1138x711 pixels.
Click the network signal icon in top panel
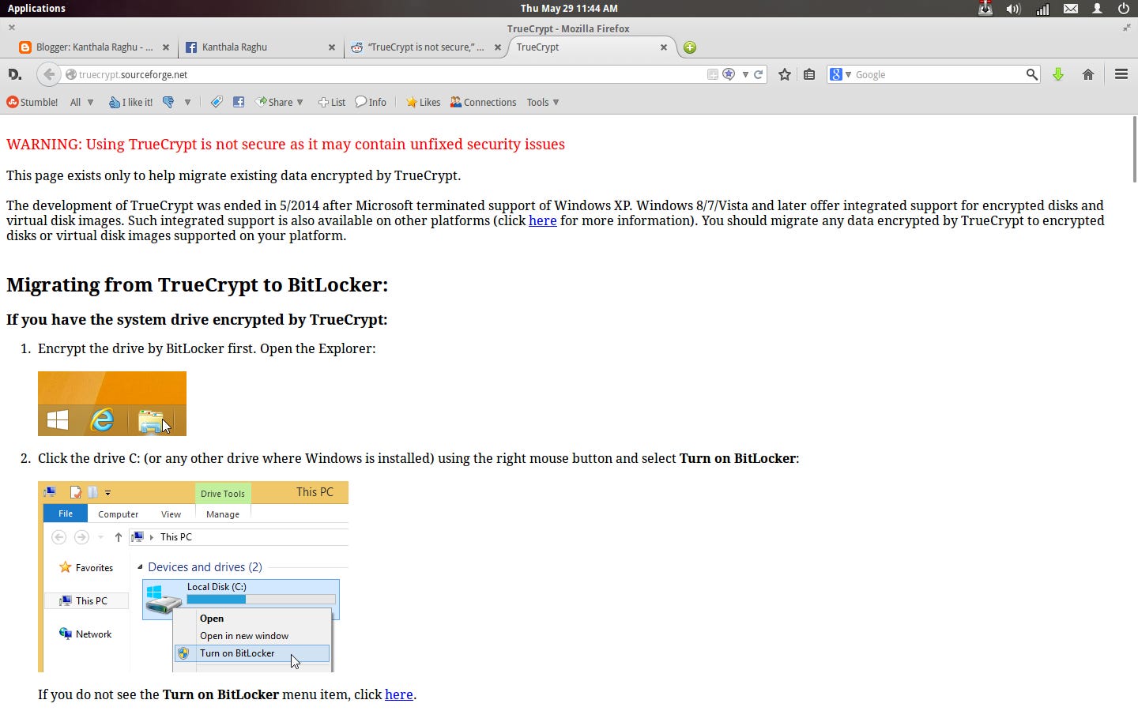[x=1042, y=9]
